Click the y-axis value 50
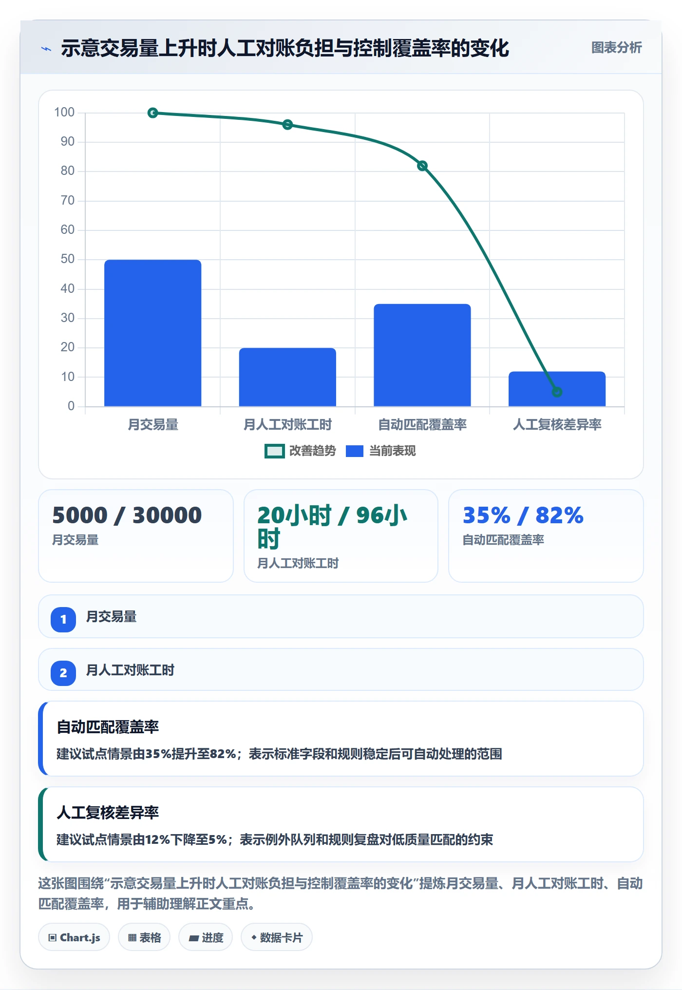682x990 pixels. tap(68, 259)
